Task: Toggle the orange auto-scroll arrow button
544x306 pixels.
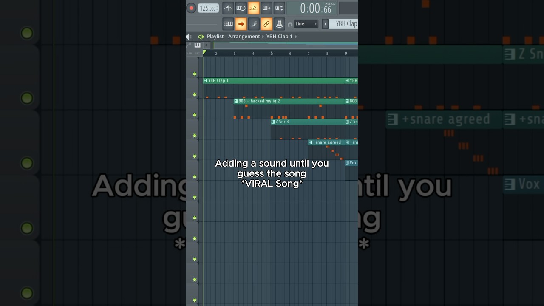Action: 241,24
